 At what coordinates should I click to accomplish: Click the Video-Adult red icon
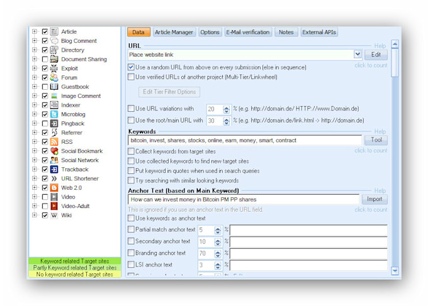54,206
